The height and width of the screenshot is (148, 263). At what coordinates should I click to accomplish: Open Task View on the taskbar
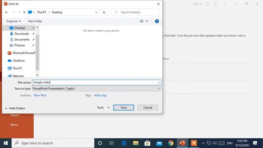pos(111,143)
